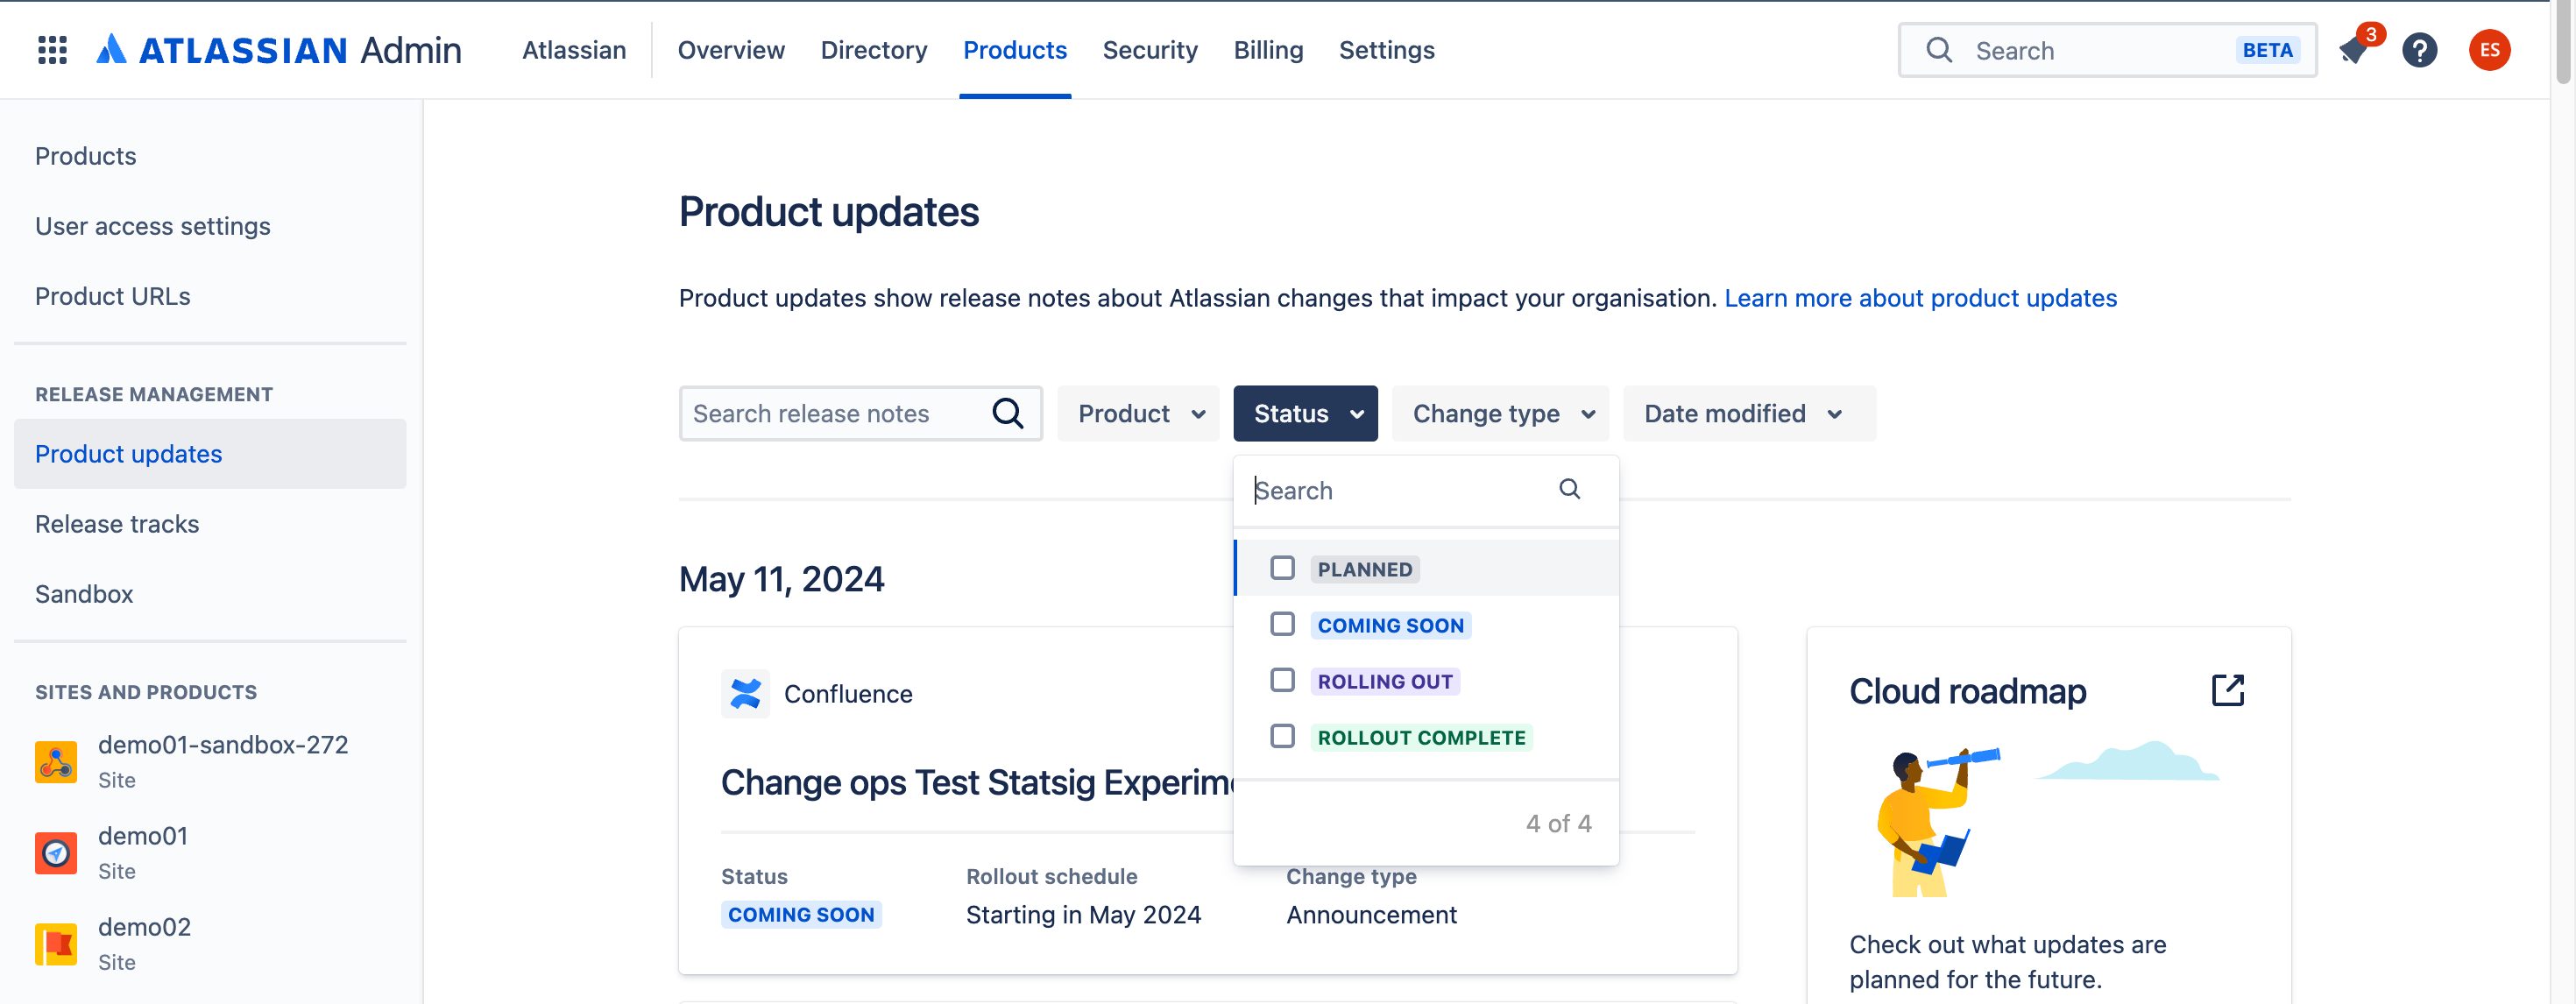The image size is (2576, 1004).
Task: Click the Cloud roadmap illustration
Action: (2047, 818)
